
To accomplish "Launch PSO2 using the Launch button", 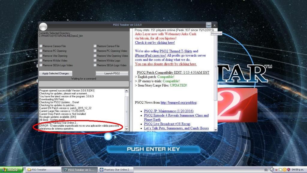I will tap(112, 73).
